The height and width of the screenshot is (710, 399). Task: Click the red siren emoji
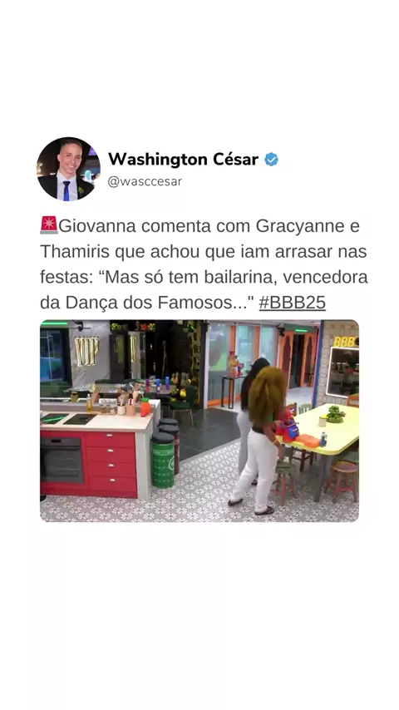coord(49,225)
